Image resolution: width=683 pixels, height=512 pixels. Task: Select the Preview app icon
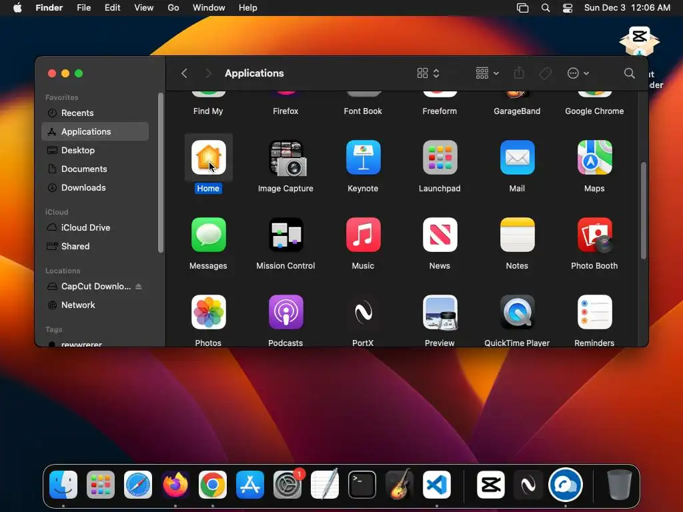coord(440,312)
